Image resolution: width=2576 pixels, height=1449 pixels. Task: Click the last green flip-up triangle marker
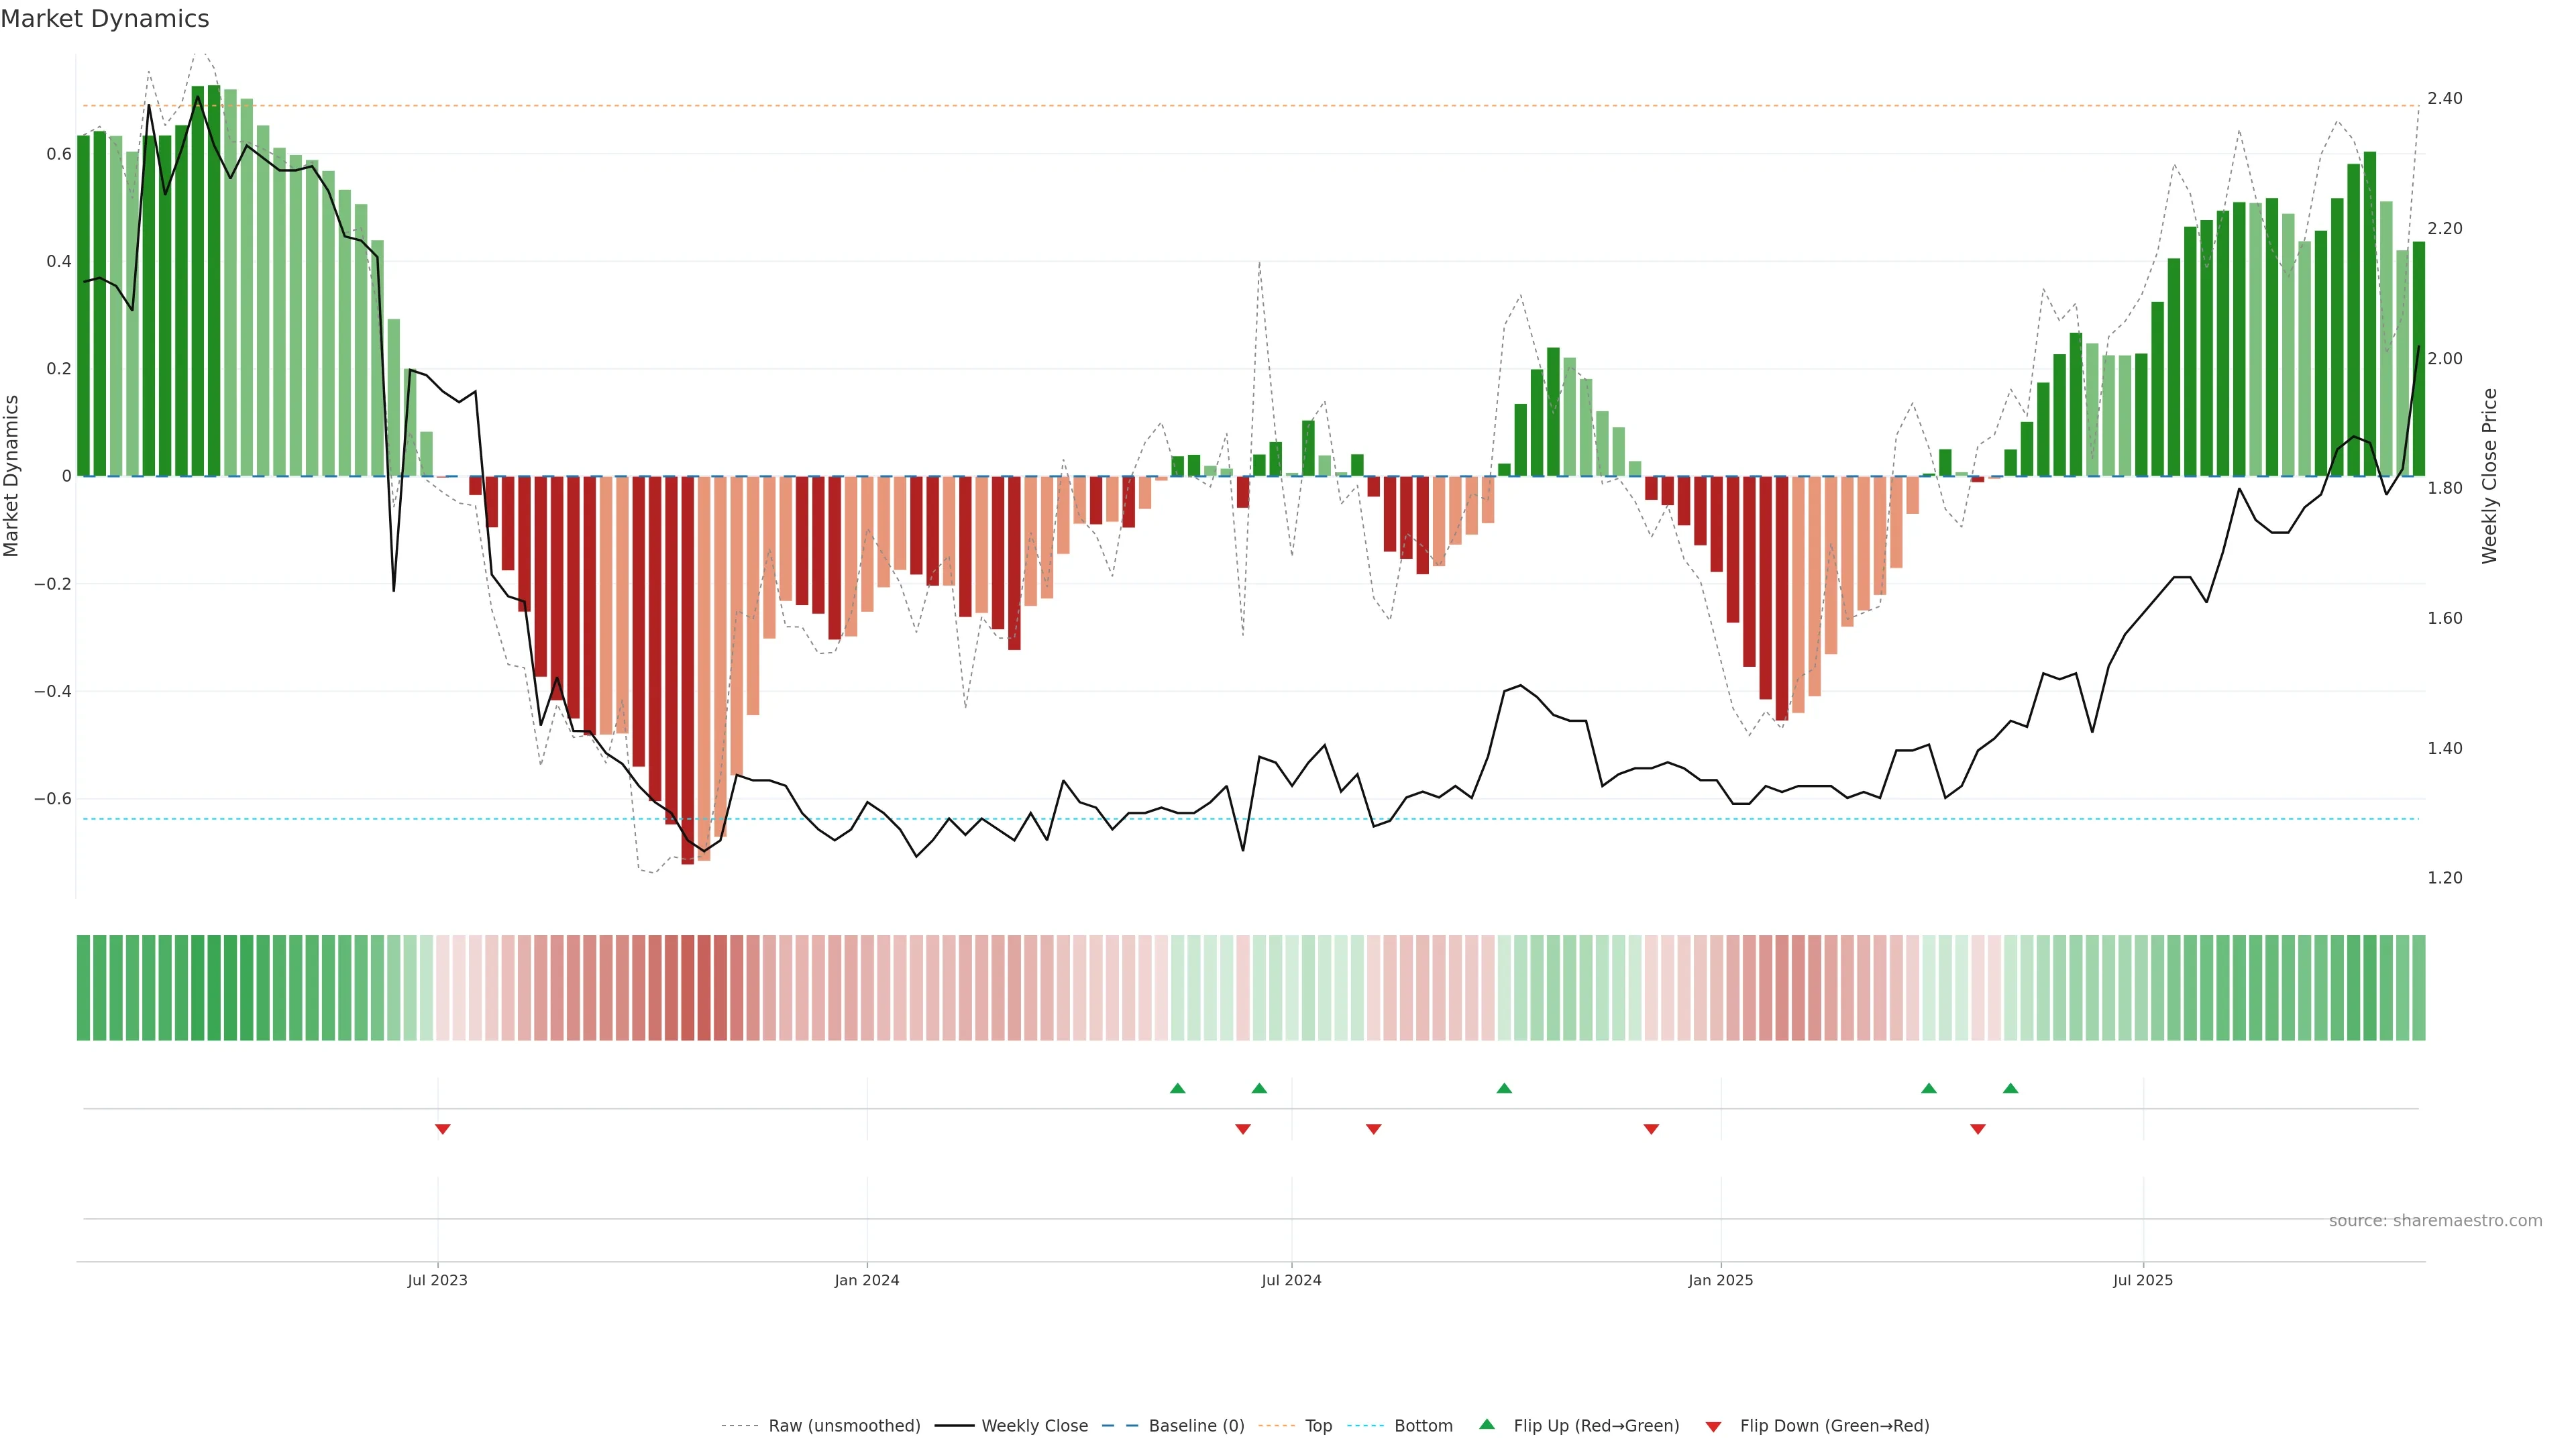[x=2010, y=1088]
